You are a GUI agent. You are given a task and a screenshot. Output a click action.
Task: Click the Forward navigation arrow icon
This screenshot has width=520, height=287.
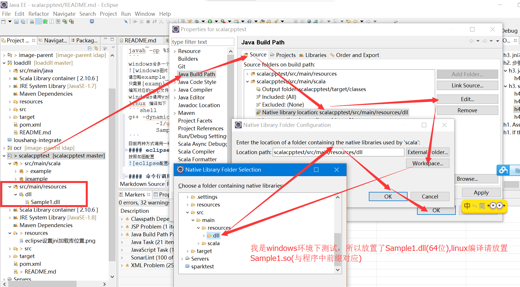[x=369, y=21]
